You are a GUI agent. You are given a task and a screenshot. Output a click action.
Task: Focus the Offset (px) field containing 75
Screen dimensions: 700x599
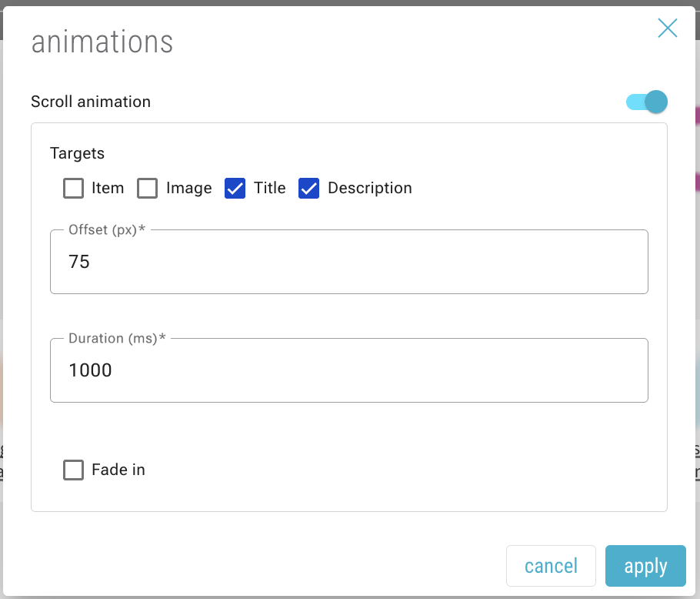pos(348,263)
